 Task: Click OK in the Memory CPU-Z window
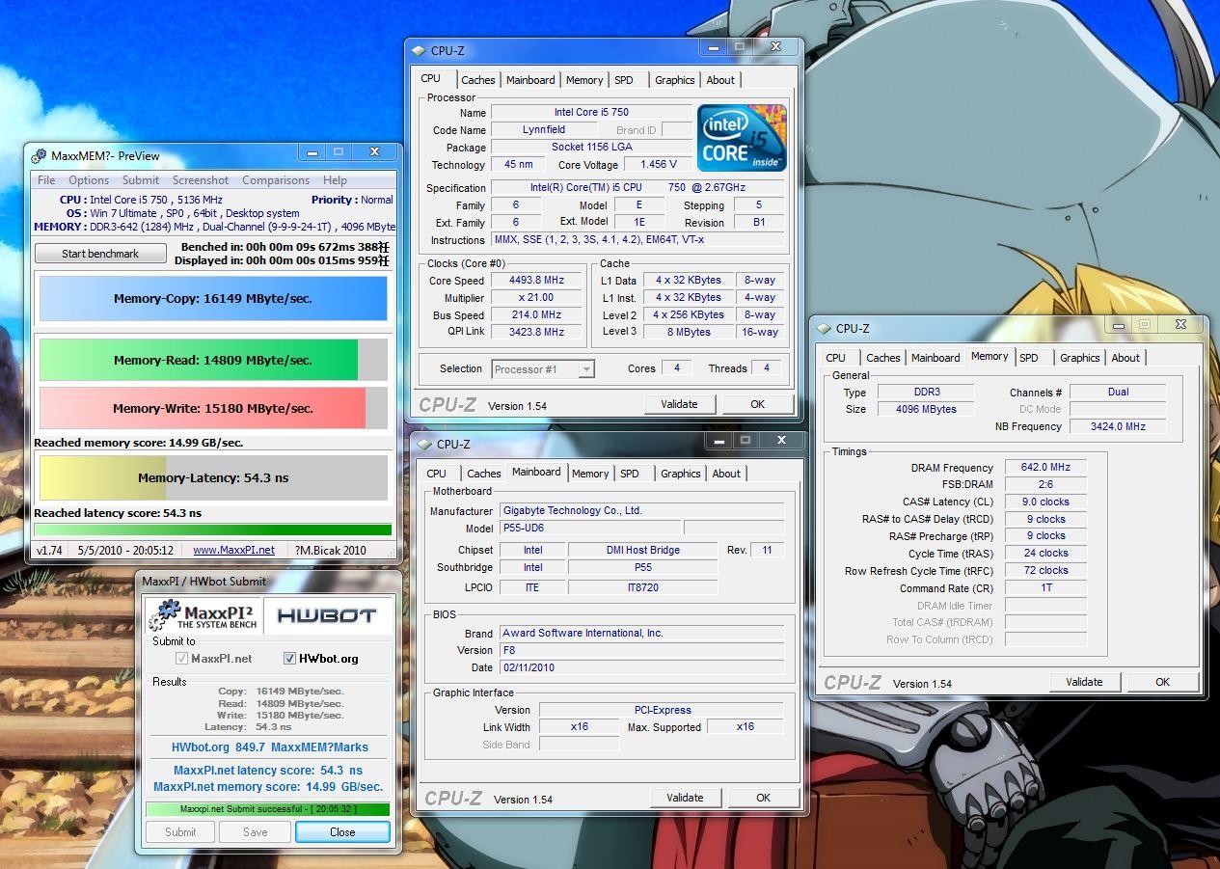pos(1162,682)
